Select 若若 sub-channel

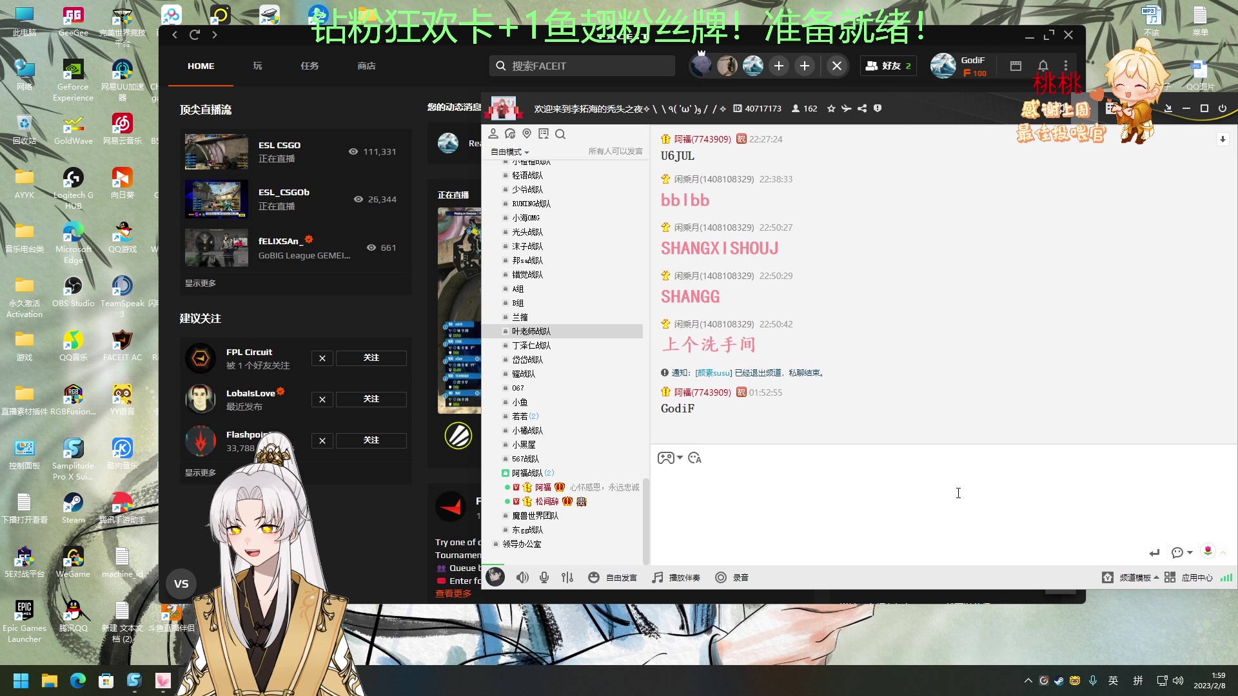520,416
